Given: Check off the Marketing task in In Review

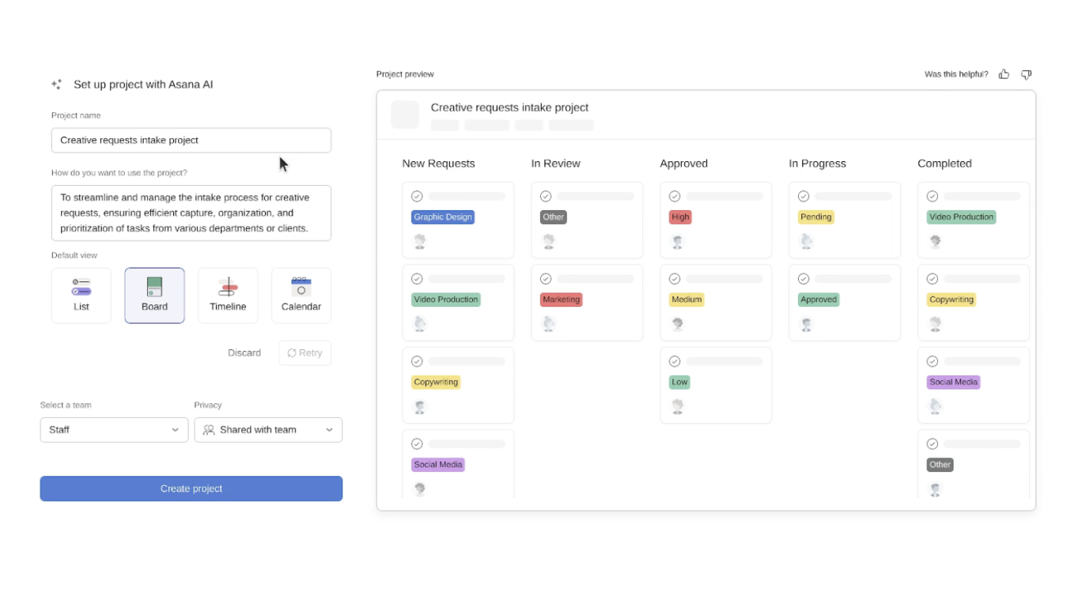Looking at the screenshot, I should [546, 278].
